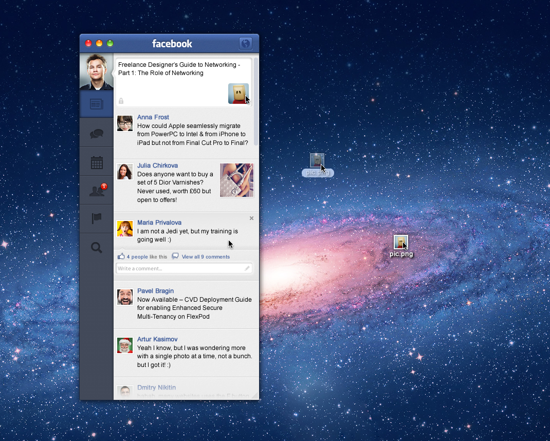This screenshot has height=441, width=550.
Task: Click Pavel Bragin's avatar
Action: (x=125, y=297)
